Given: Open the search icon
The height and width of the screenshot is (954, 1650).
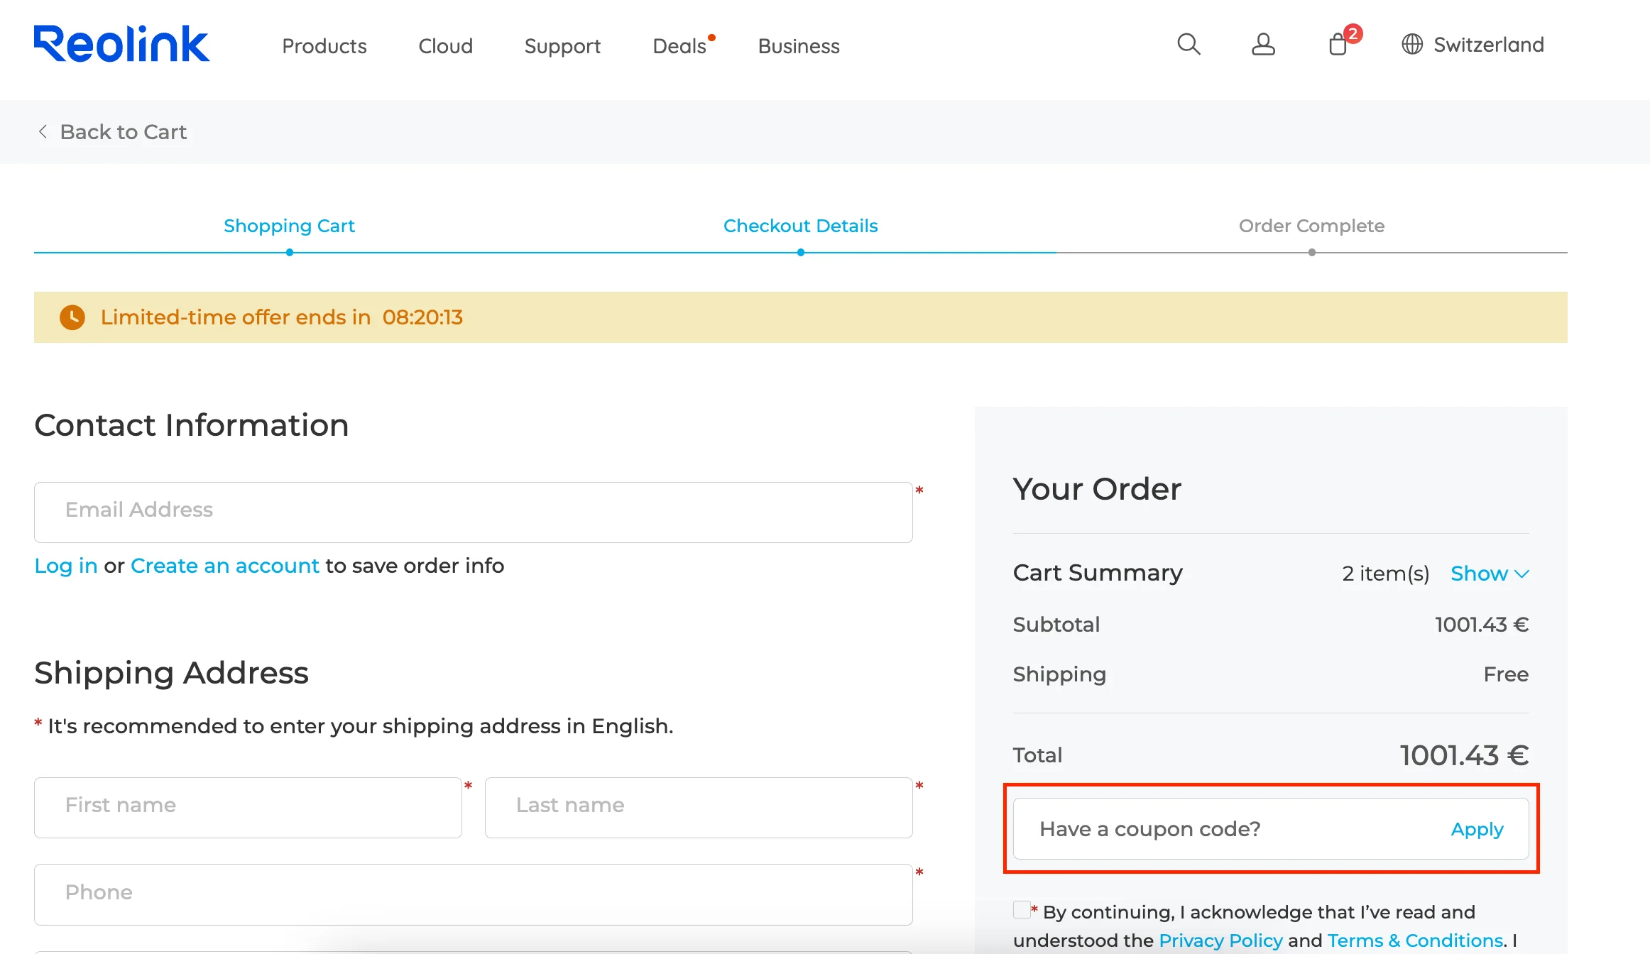Looking at the screenshot, I should pos(1189,44).
